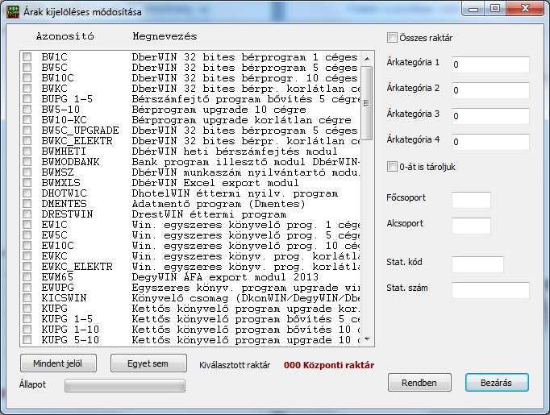The height and width of the screenshot is (415, 550).
Task: Check the BW10C row checkbox
Action: point(27,78)
